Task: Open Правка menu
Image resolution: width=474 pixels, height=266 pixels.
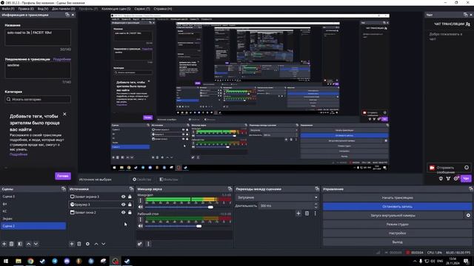Action: pyautogui.click(x=26, y=9)
